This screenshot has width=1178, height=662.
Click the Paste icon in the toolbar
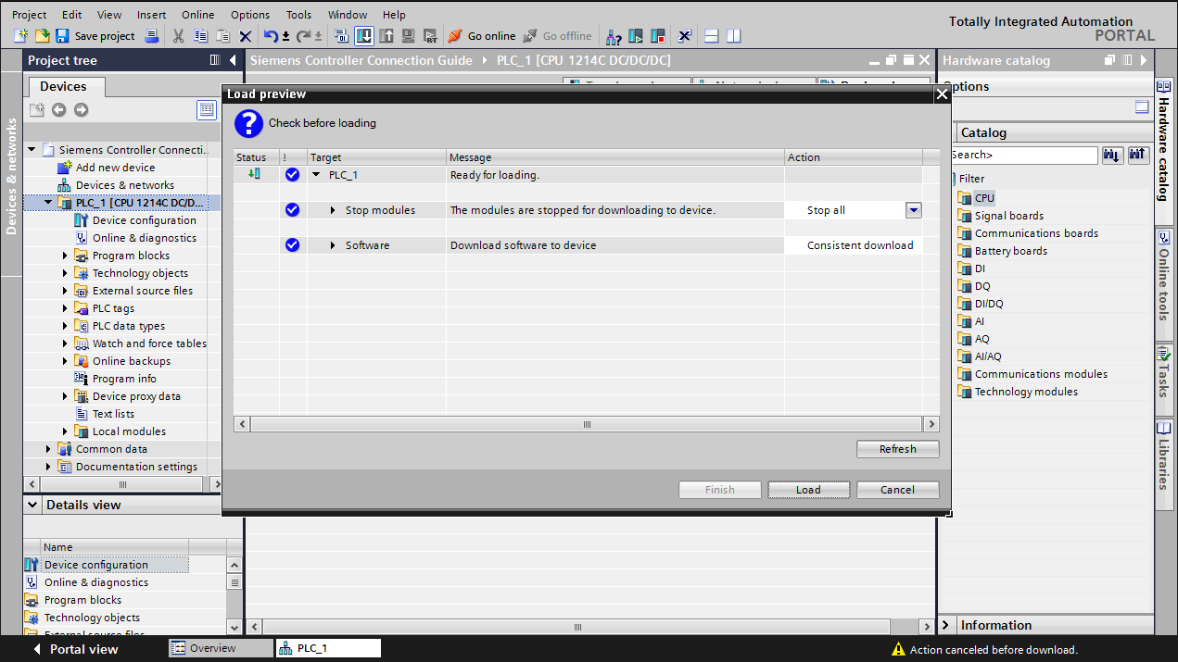[x=222, y=36]
